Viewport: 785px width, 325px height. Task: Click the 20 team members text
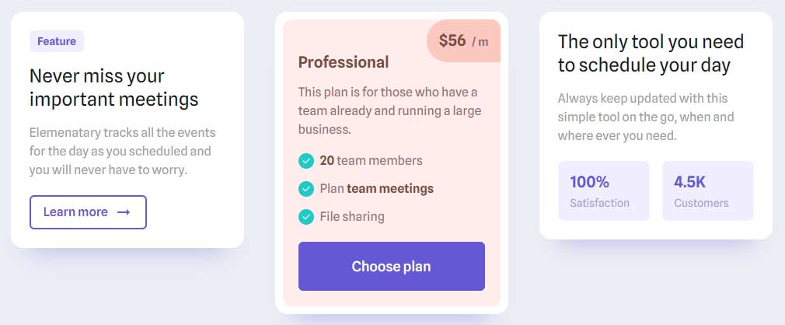[371, 161]
